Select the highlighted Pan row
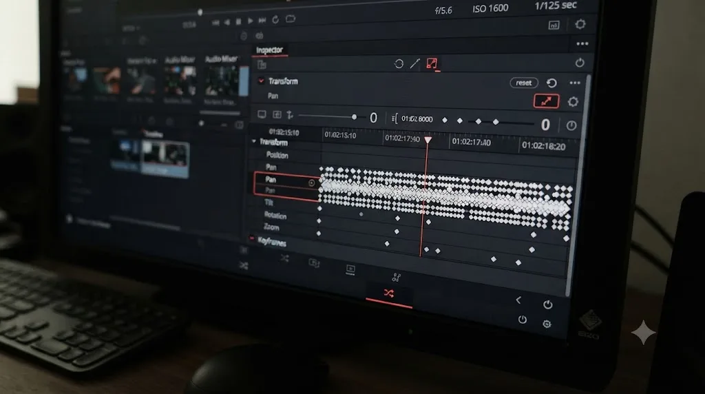This screenshot has width=705, height=394. [286, 180]
